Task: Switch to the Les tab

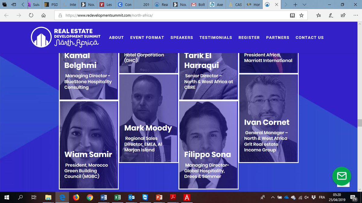Action: (x=106, y=5)
